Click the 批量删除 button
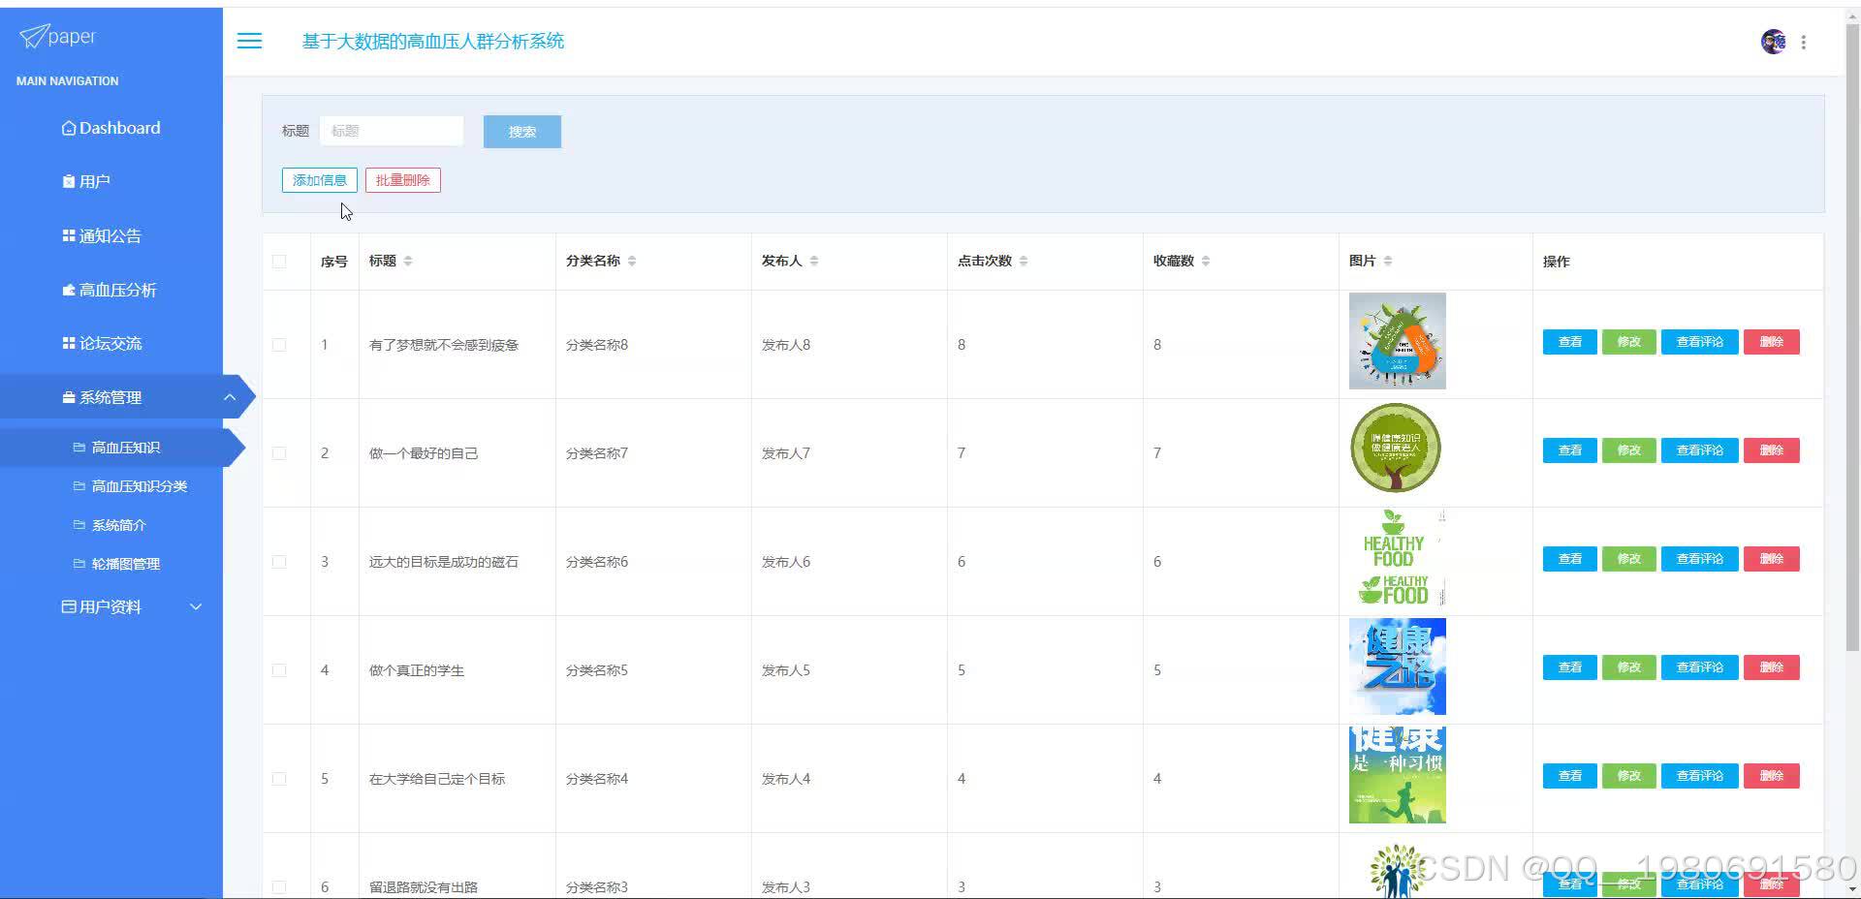Image resolution: width=1861 pixels, height=899 pixels. point(403,180)
